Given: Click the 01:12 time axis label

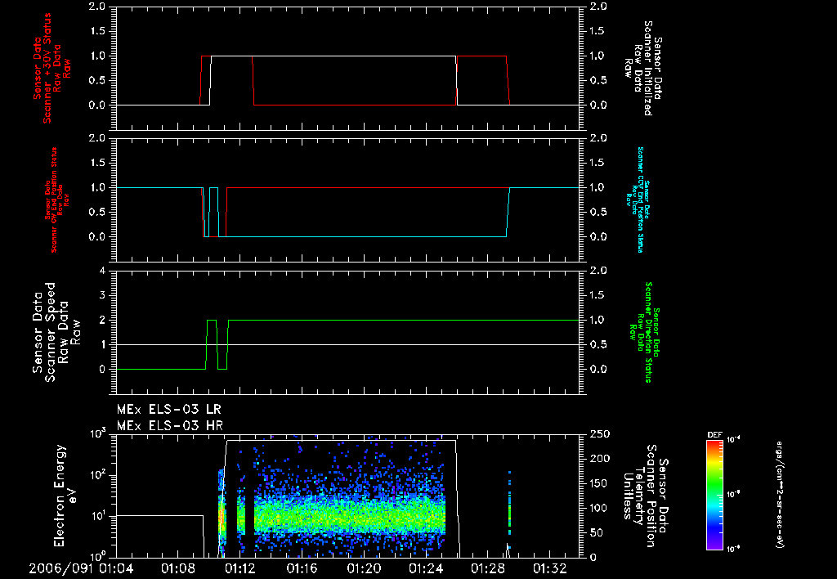Looking at the screenshot, I should pyautogui.click(x=239, y=568).
